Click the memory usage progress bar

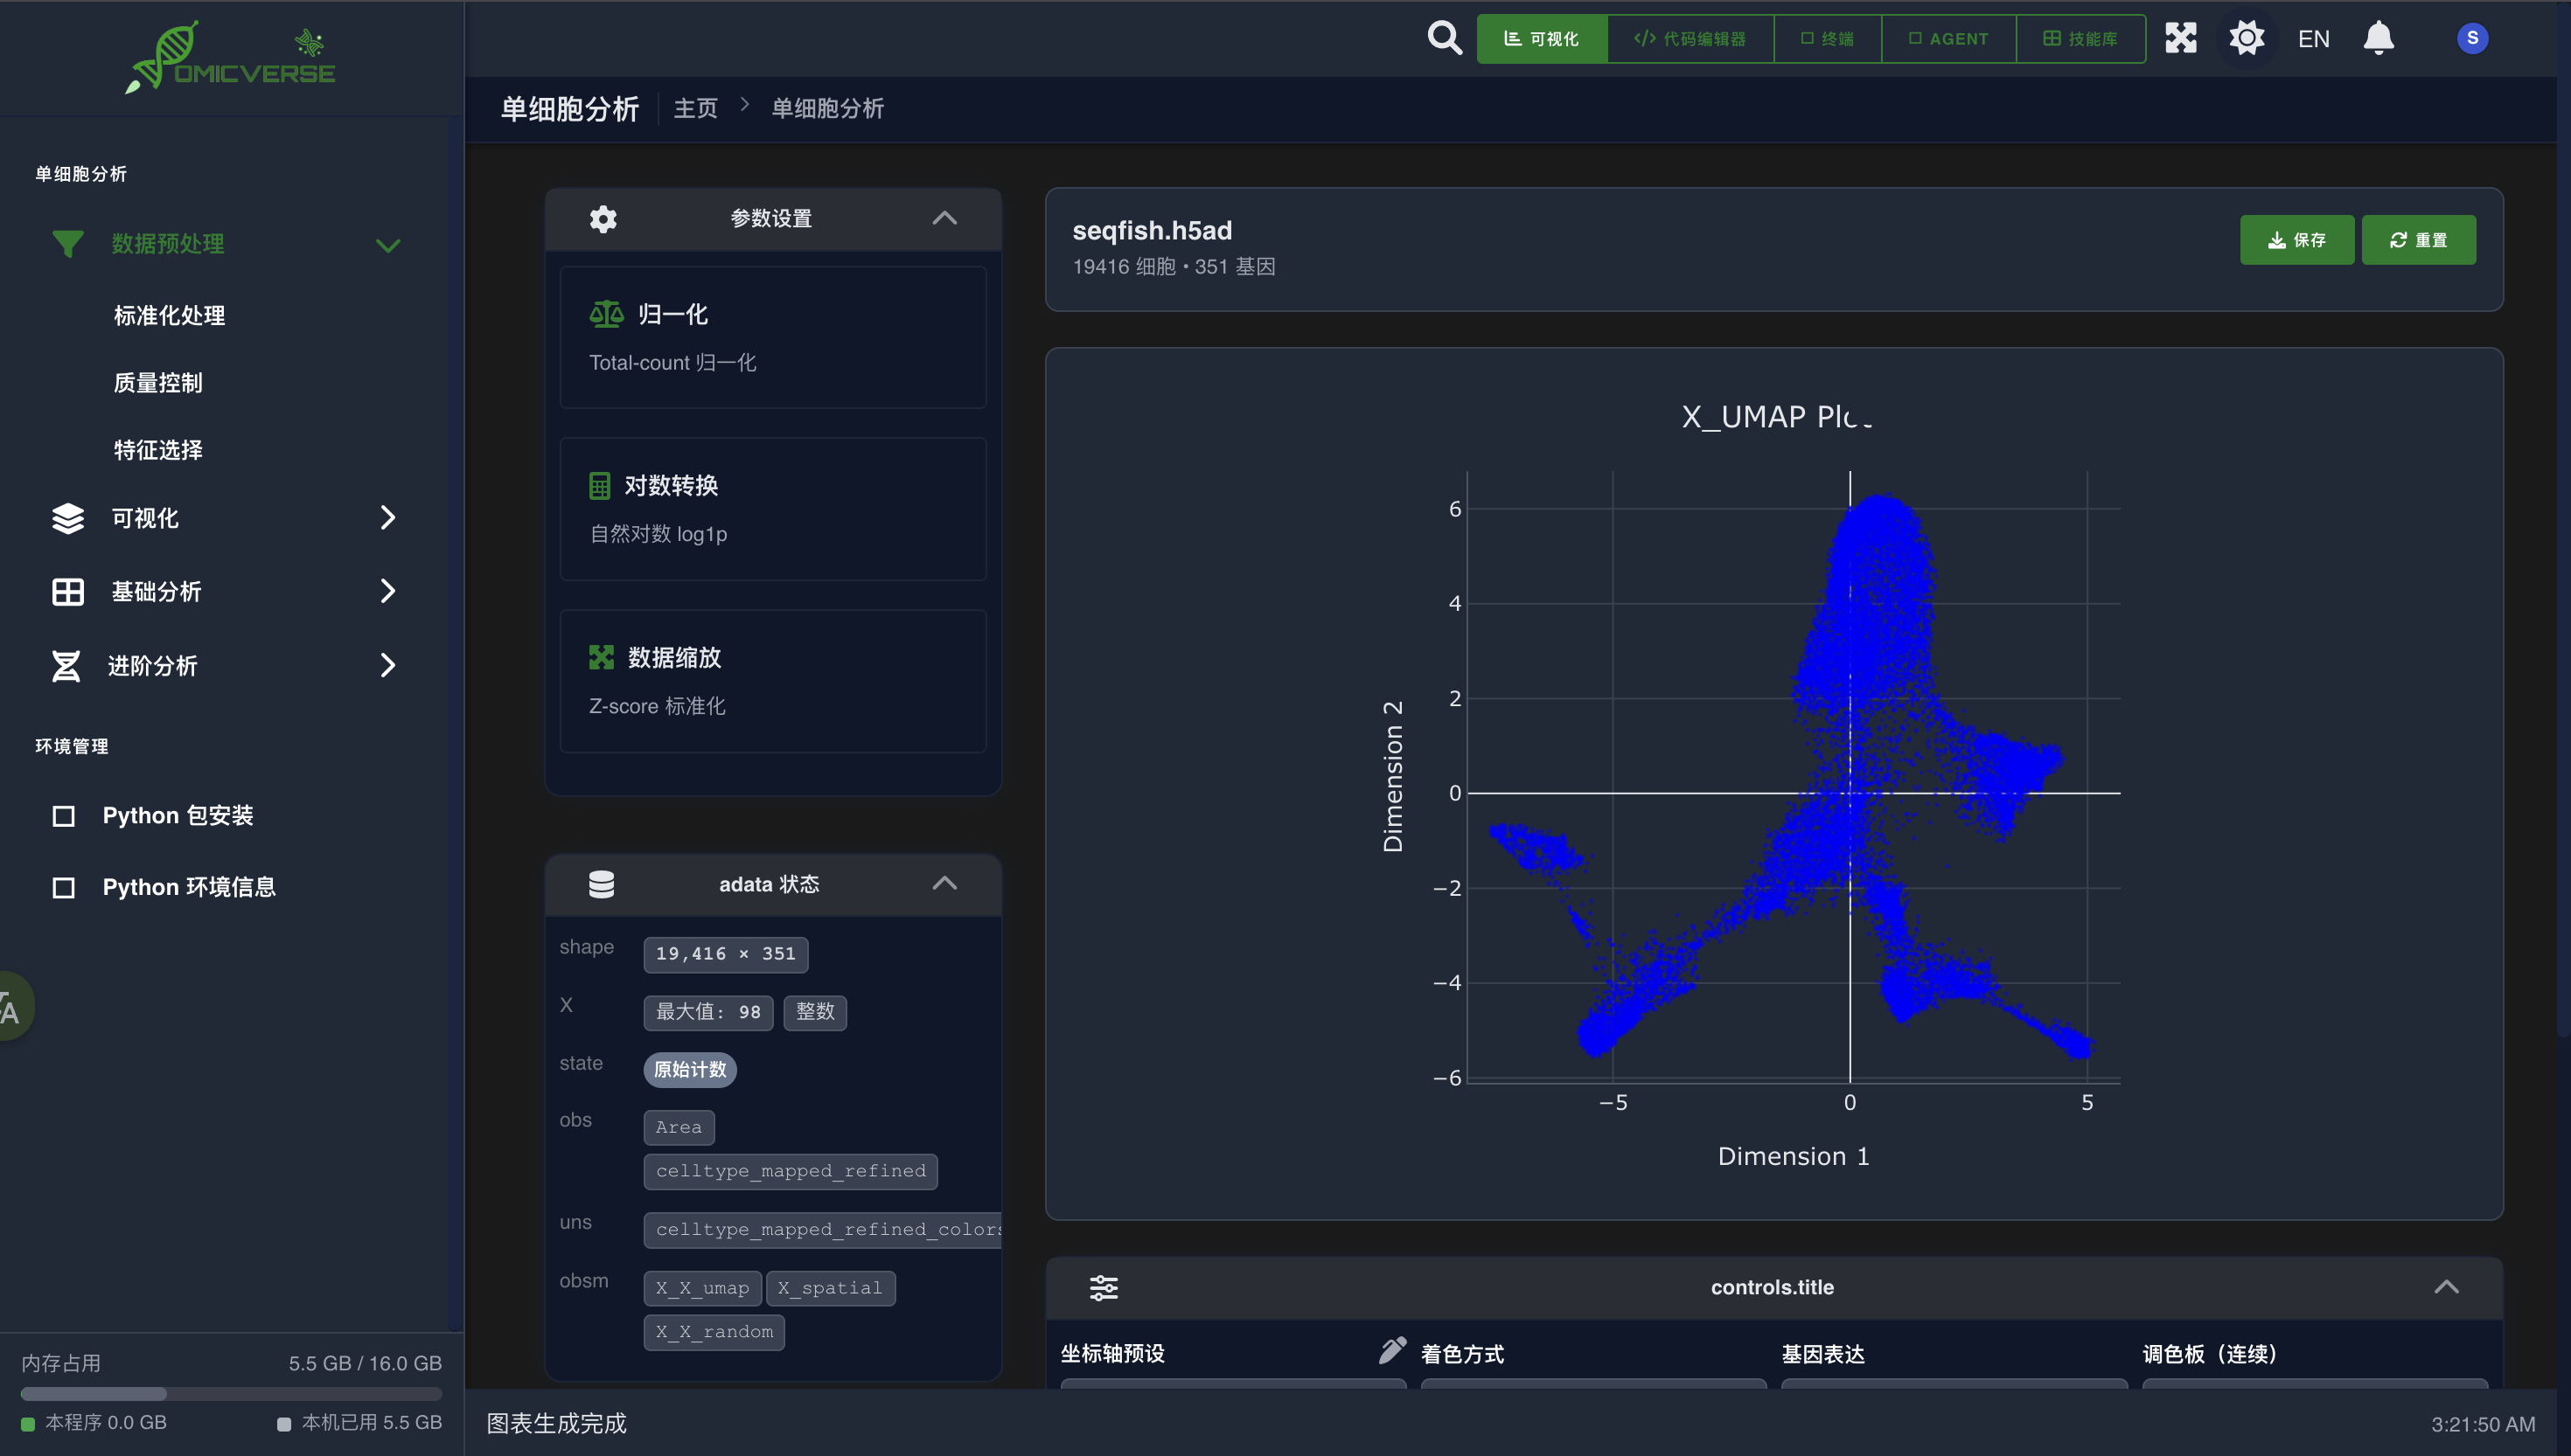[230, 1393]
